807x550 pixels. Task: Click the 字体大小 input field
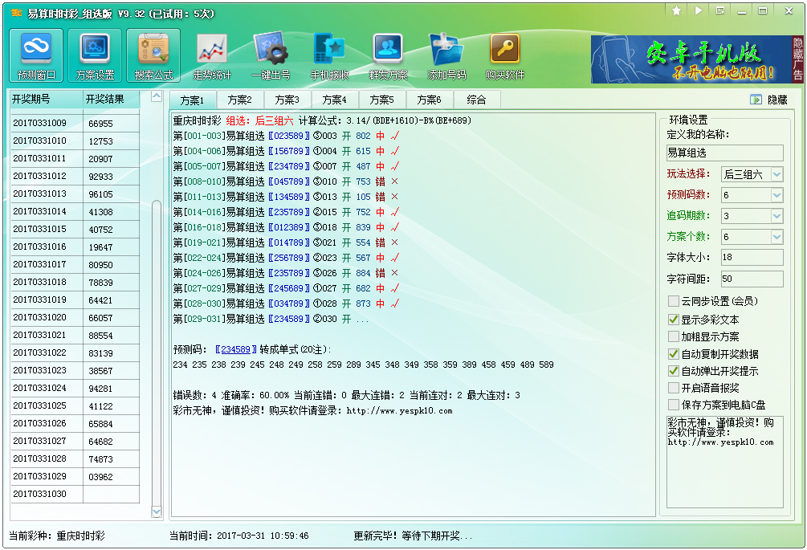tap(752, 257)
